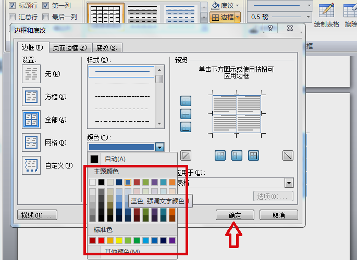
Task: Toggle diagonal up border button
Action: (186, 155)
